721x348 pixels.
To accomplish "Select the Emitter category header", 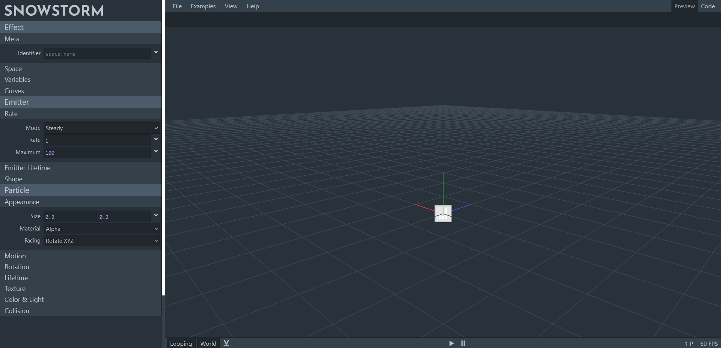I will 81,102.
